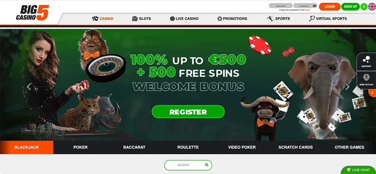Click the Big 5 Casino logo
This screenshot has height=174, width=376.
pos(33,13)
